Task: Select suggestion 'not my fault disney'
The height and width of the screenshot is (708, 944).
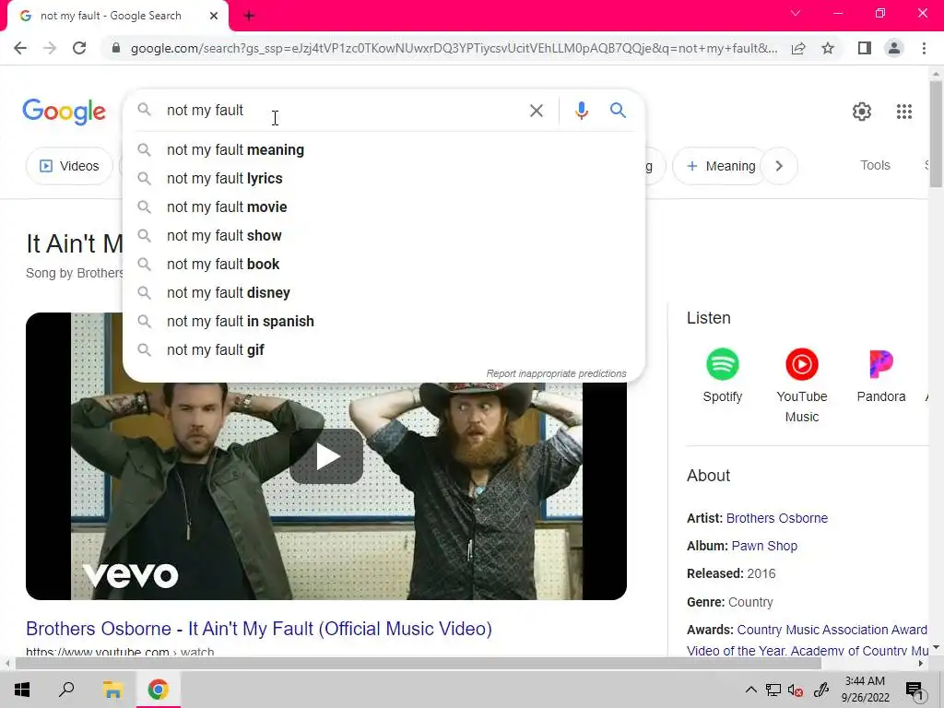Action: click(383, 292)
